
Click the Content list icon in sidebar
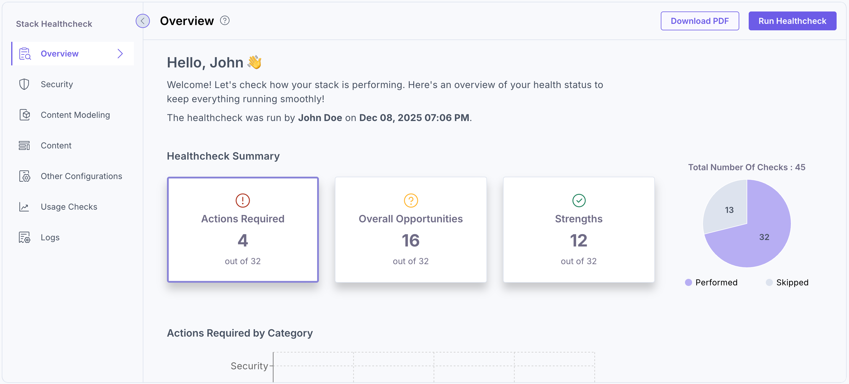(x=24, y=145)
